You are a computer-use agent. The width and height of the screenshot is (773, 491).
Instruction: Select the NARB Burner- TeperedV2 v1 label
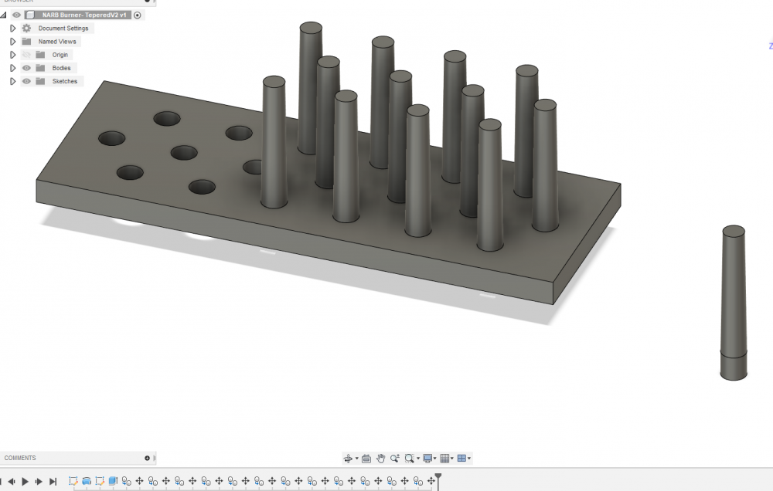(x=83, y=15)
